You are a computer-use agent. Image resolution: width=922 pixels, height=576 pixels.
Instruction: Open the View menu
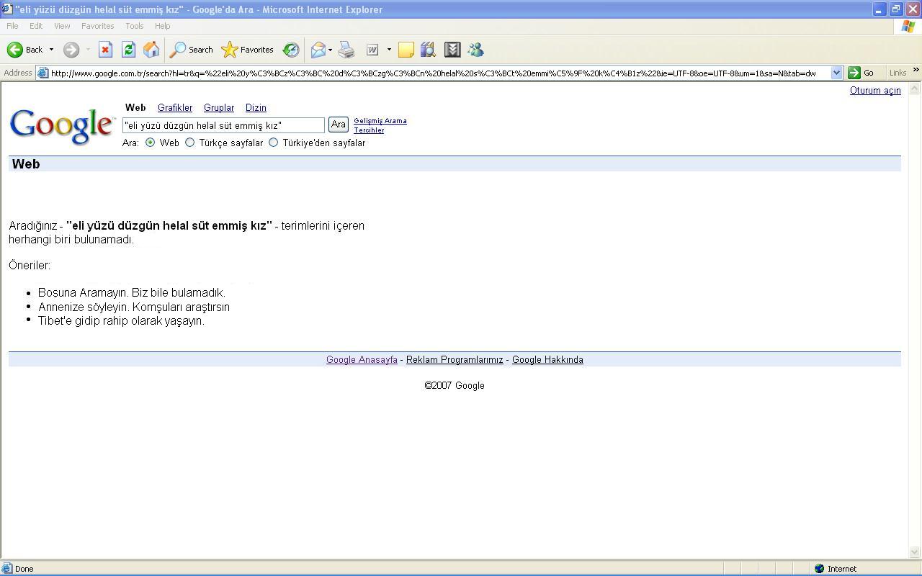coord(62,26)
